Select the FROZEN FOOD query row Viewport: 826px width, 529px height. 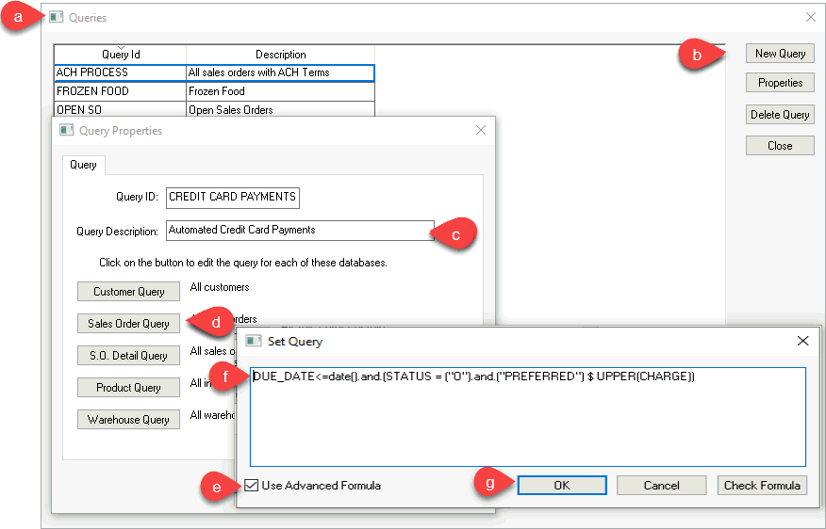[120, 91]
